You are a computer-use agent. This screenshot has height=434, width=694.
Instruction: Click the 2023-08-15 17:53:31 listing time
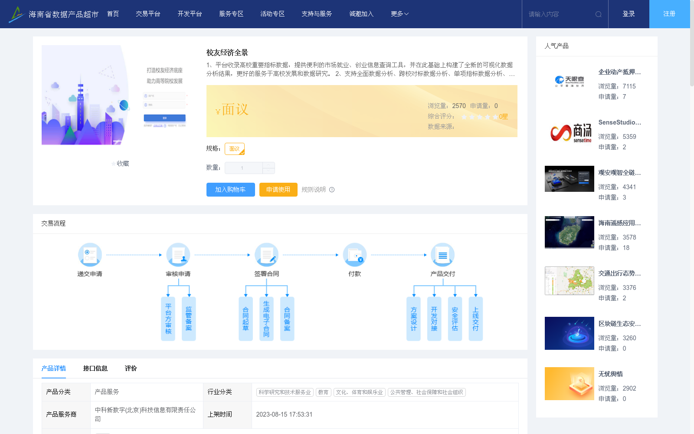(x=285, y=414)
